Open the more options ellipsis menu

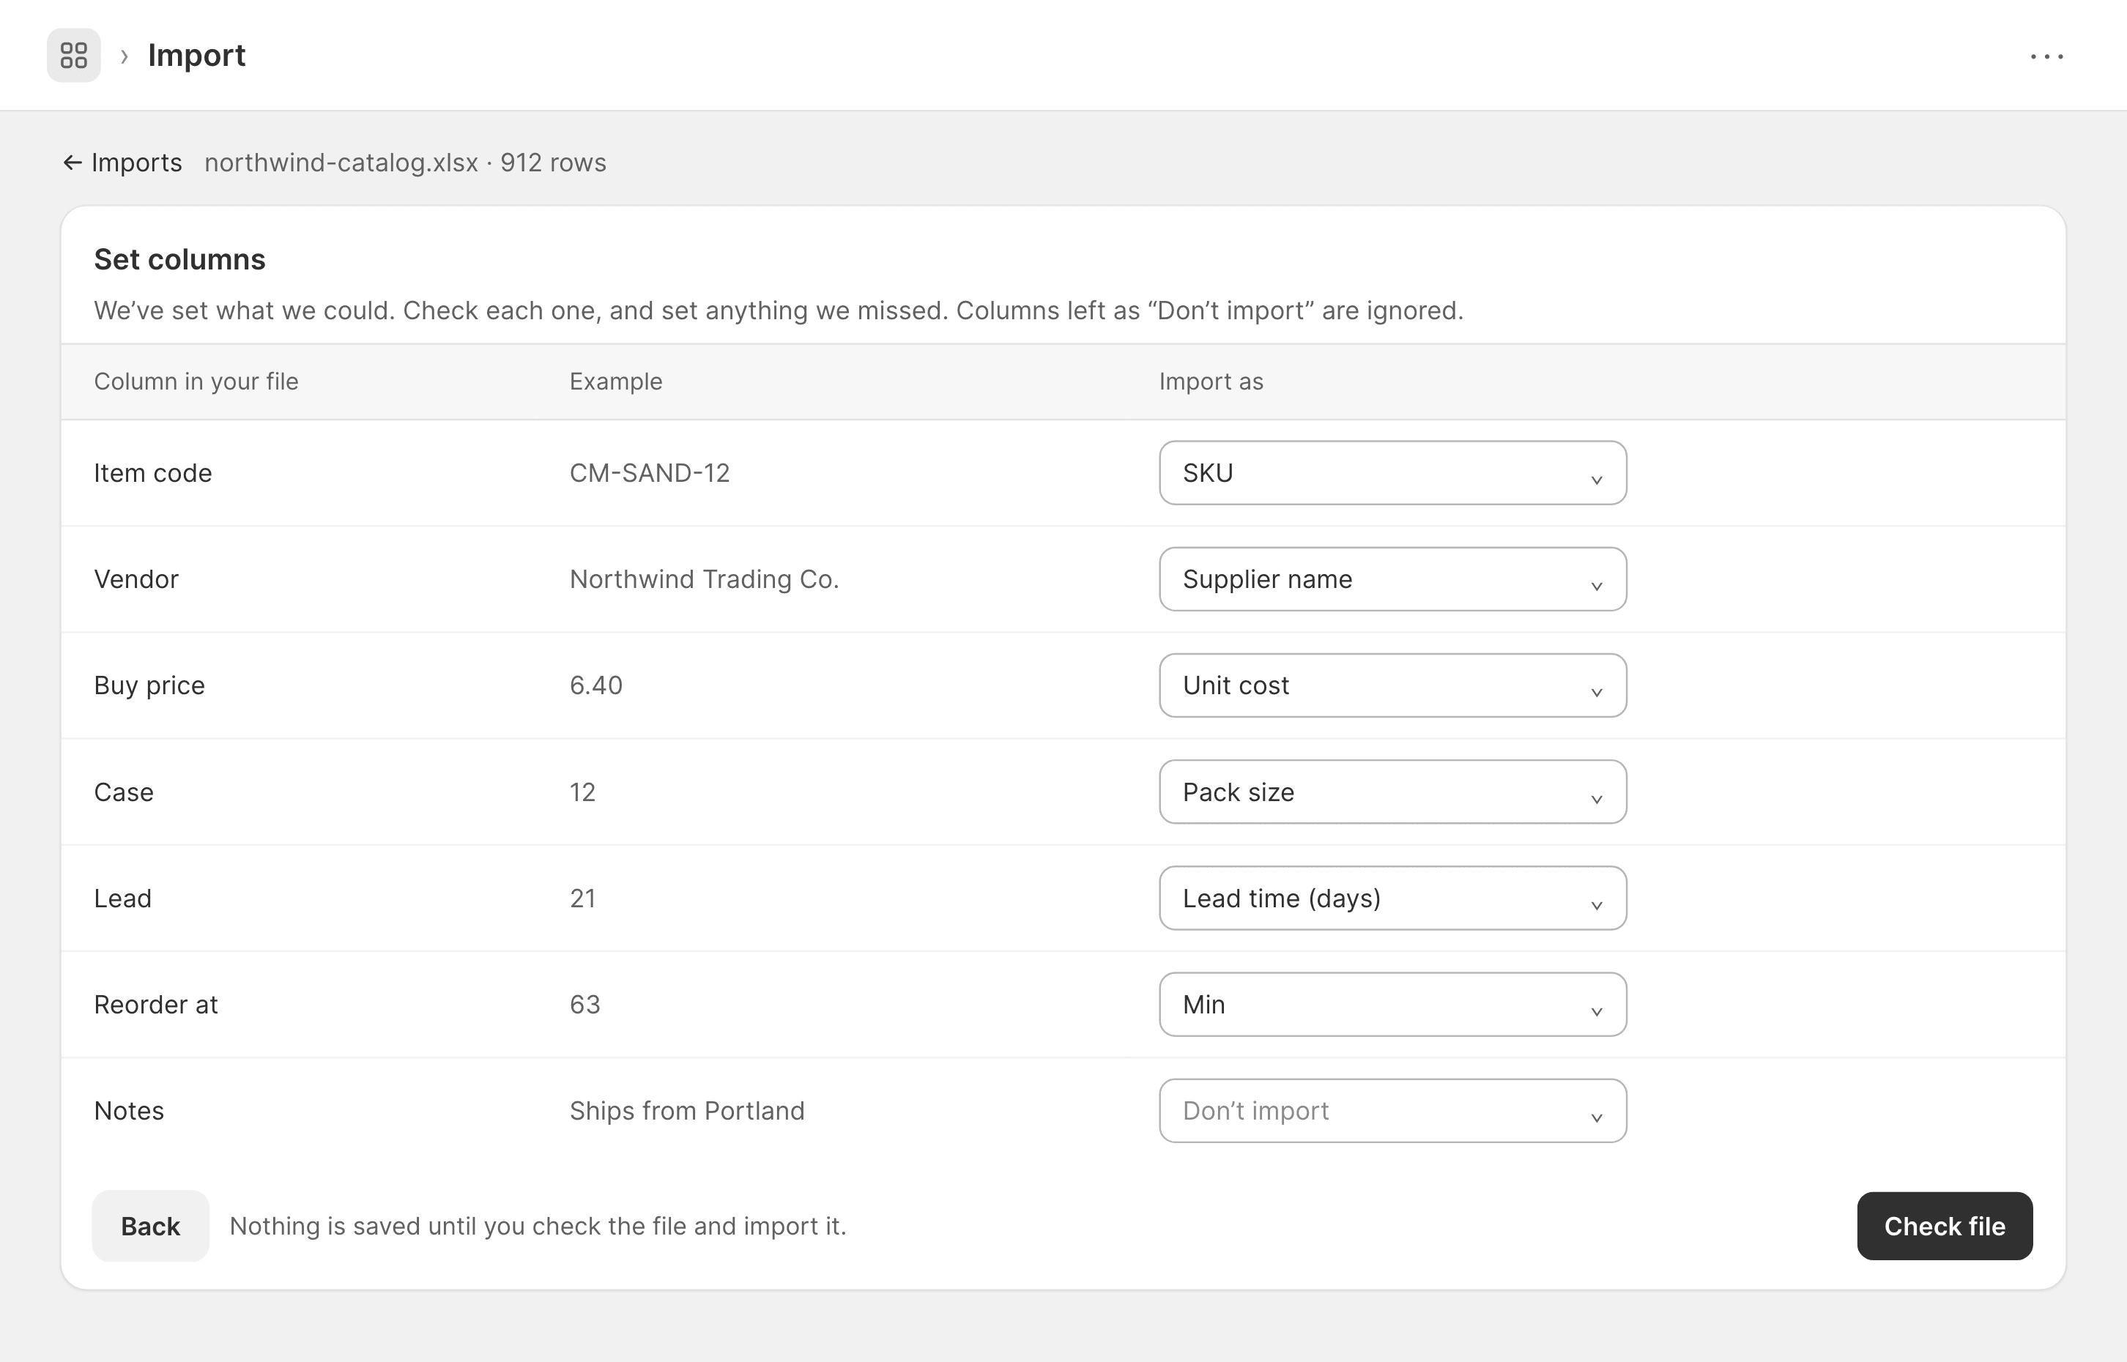click(x=2046, y=56)
